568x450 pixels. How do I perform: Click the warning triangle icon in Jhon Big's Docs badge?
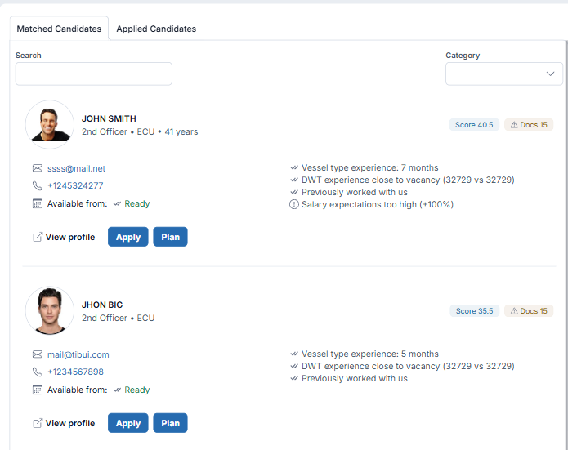[514, 311]
